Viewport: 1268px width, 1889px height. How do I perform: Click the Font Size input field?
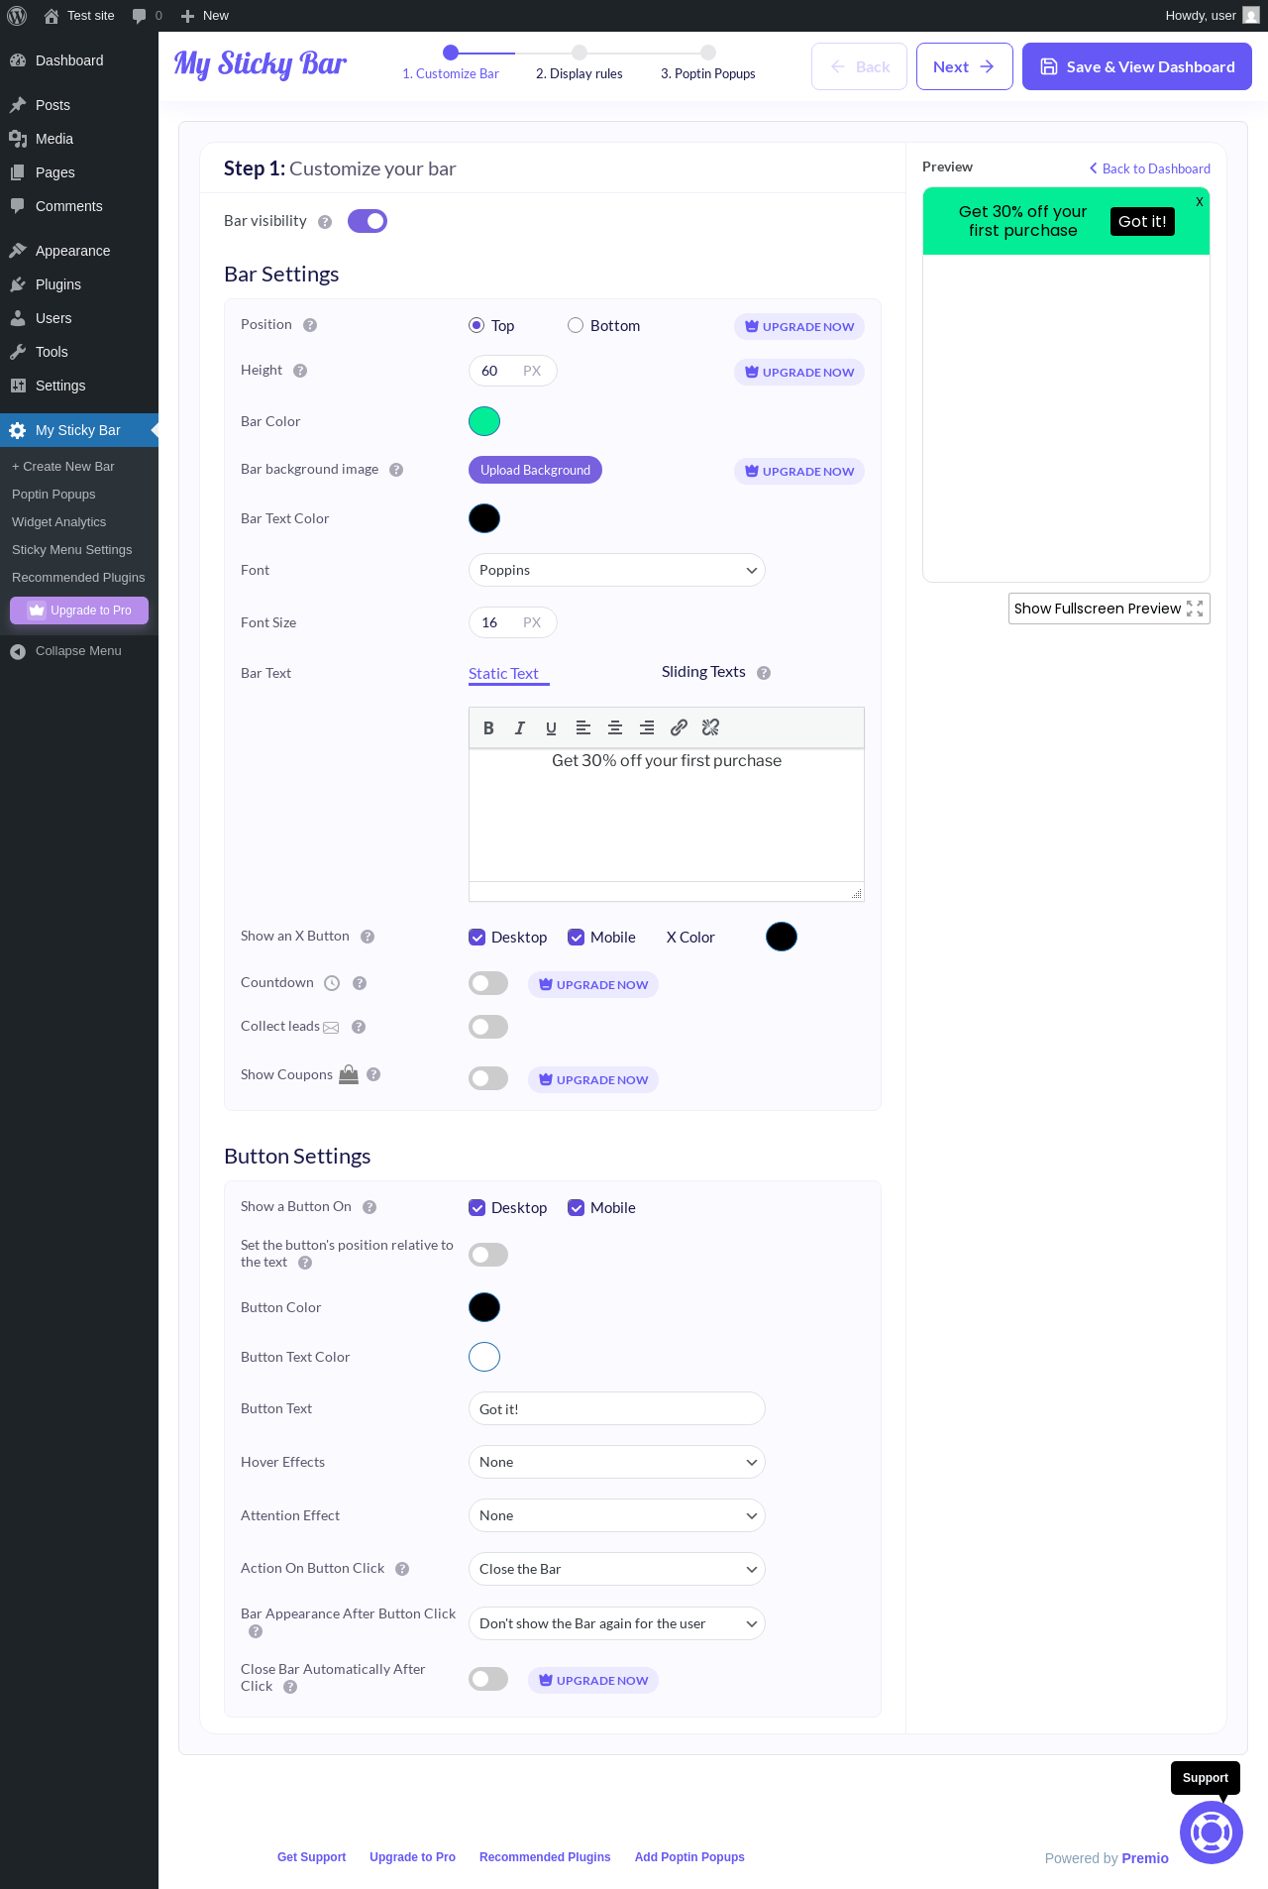[513, 622]
